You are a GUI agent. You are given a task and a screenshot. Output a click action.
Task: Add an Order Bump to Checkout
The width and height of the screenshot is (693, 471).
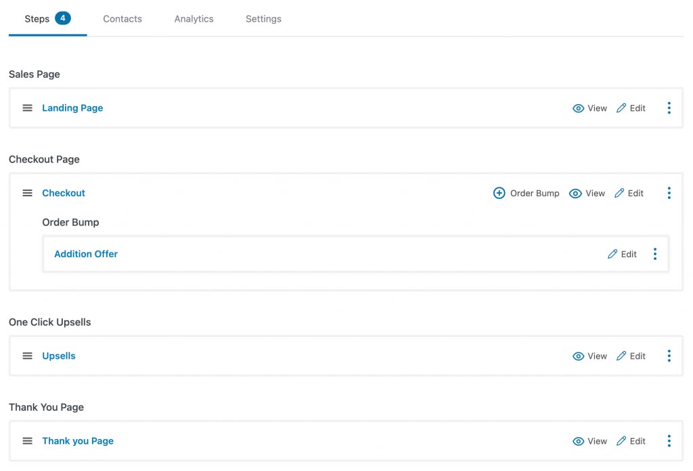[x=526, y=193]
